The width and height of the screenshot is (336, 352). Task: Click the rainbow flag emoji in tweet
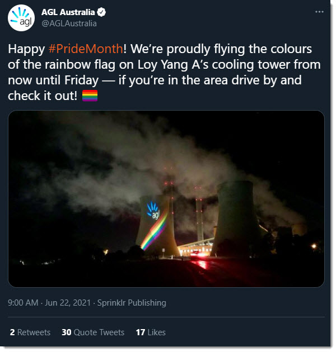[x=90, y=96]
